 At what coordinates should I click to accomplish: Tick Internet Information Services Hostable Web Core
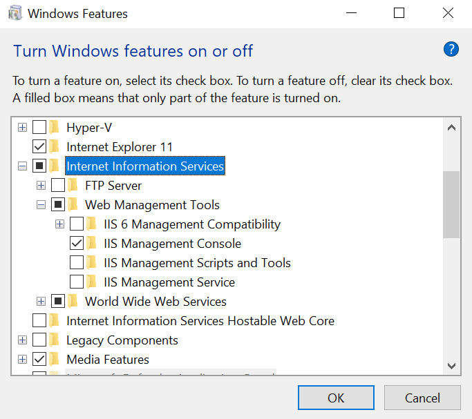pos(39,321)
